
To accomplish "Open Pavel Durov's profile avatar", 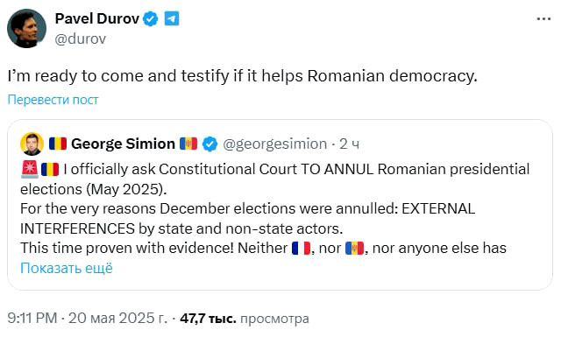I will [x=26, y=29].
